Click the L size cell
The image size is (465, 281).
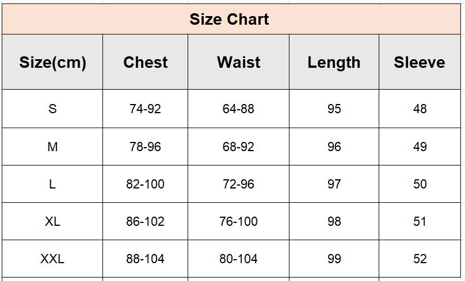pos(52,184)
